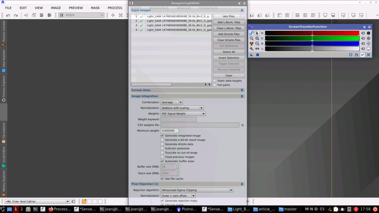Click the Firefox icon in the taskbar

coord(51,209)
